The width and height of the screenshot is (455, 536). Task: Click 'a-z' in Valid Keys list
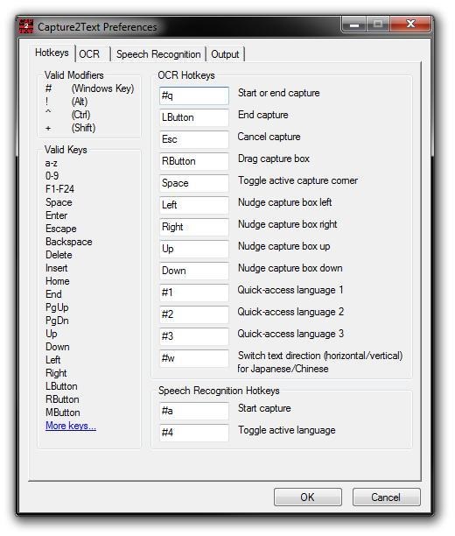tap(52, 164)
